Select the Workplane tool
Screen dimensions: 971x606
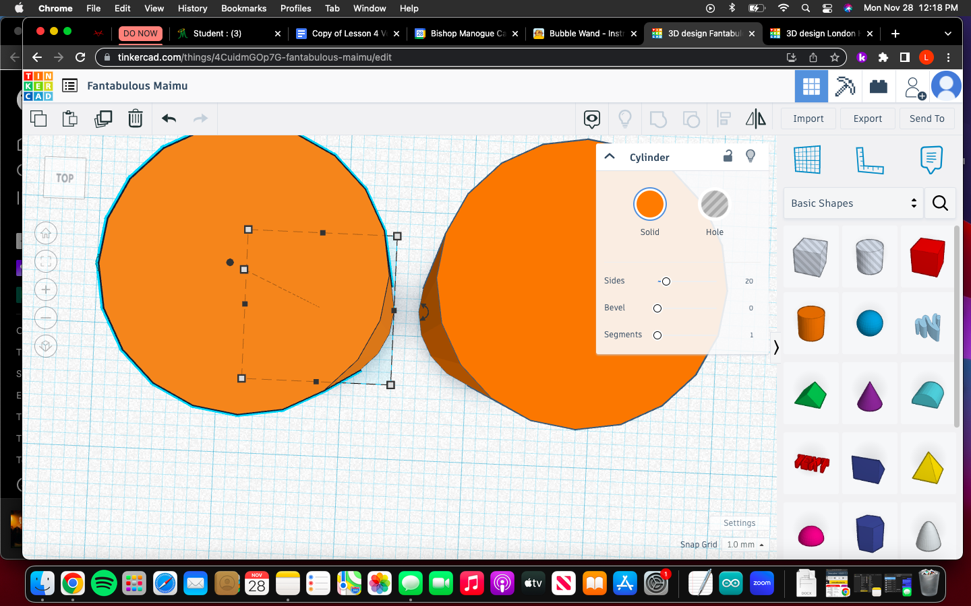(807, 160)
